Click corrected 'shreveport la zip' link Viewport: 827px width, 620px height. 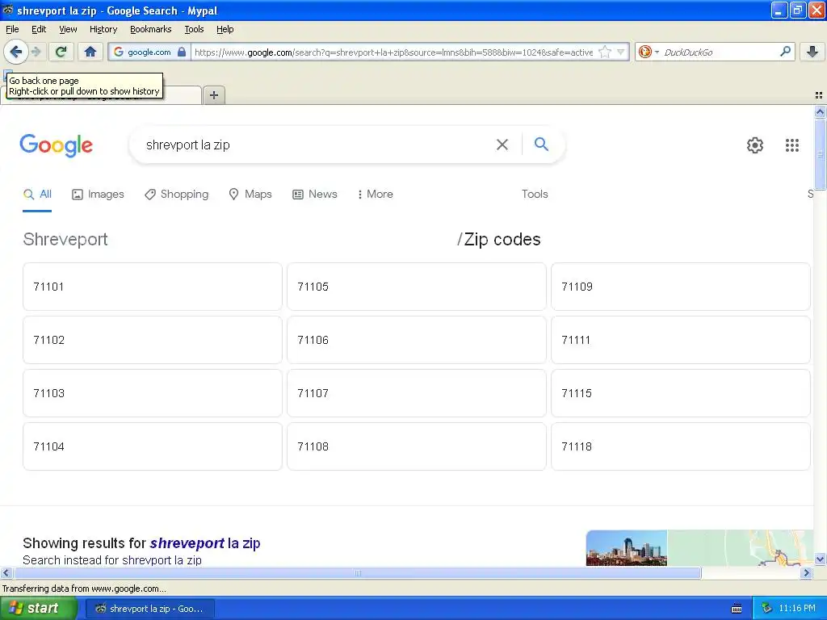[205, 543]
